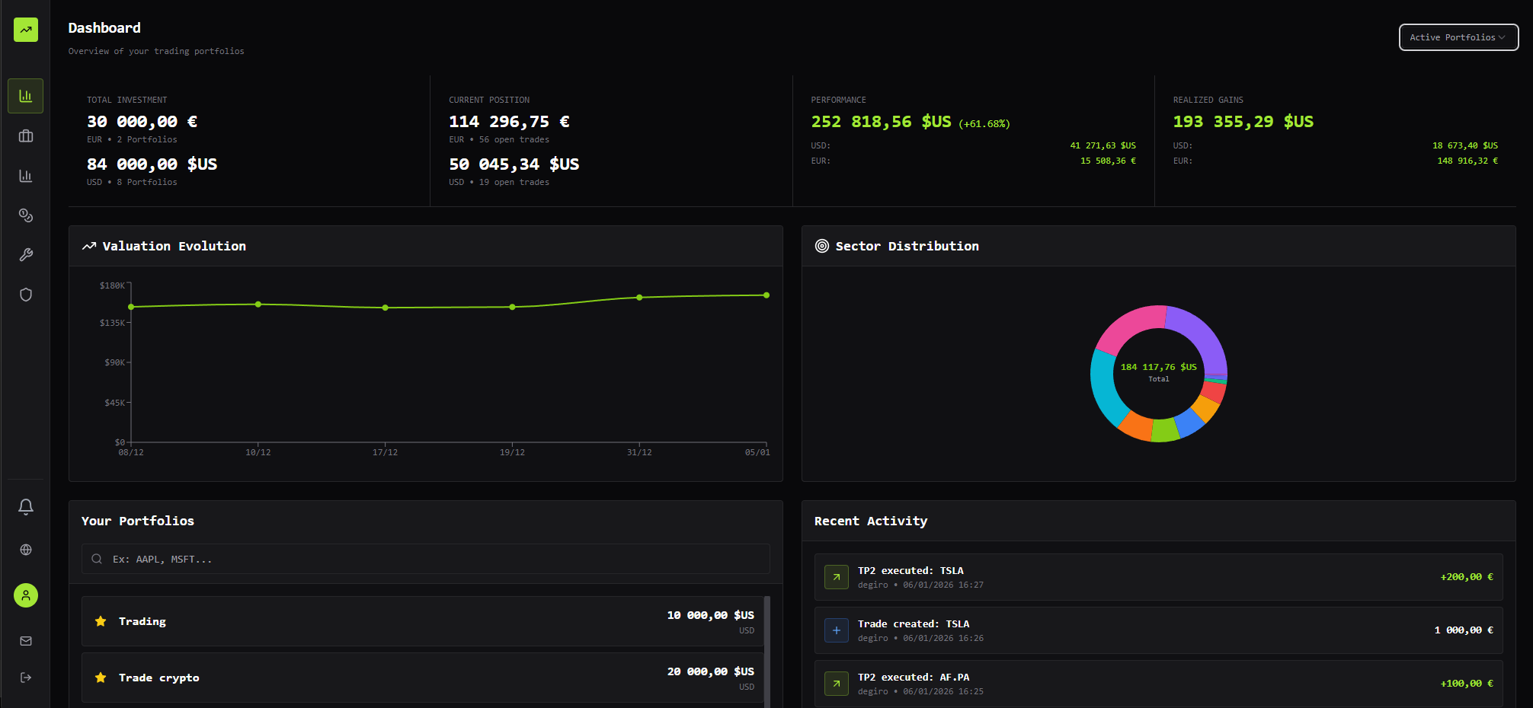1533x708 pixels.
Task: Open the shield icon in sidebar
Action: 26,295
